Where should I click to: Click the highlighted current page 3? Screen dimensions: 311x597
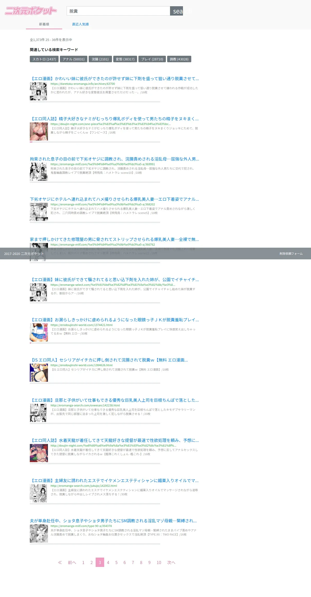pos(100,562)
